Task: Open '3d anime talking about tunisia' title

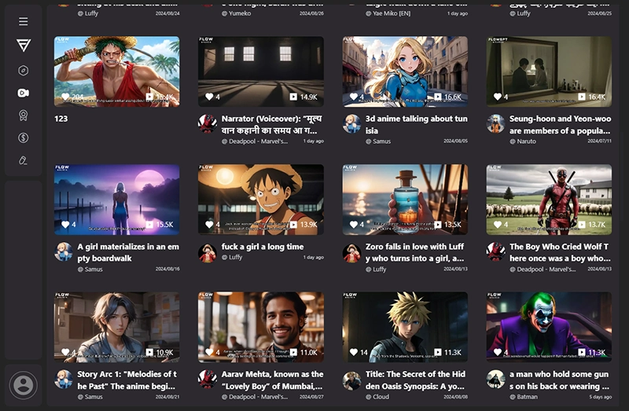Action: coord(417,125)
